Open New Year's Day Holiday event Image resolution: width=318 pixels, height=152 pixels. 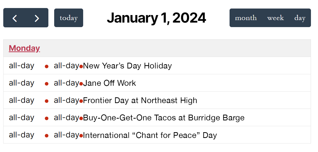tap(127, 66)
